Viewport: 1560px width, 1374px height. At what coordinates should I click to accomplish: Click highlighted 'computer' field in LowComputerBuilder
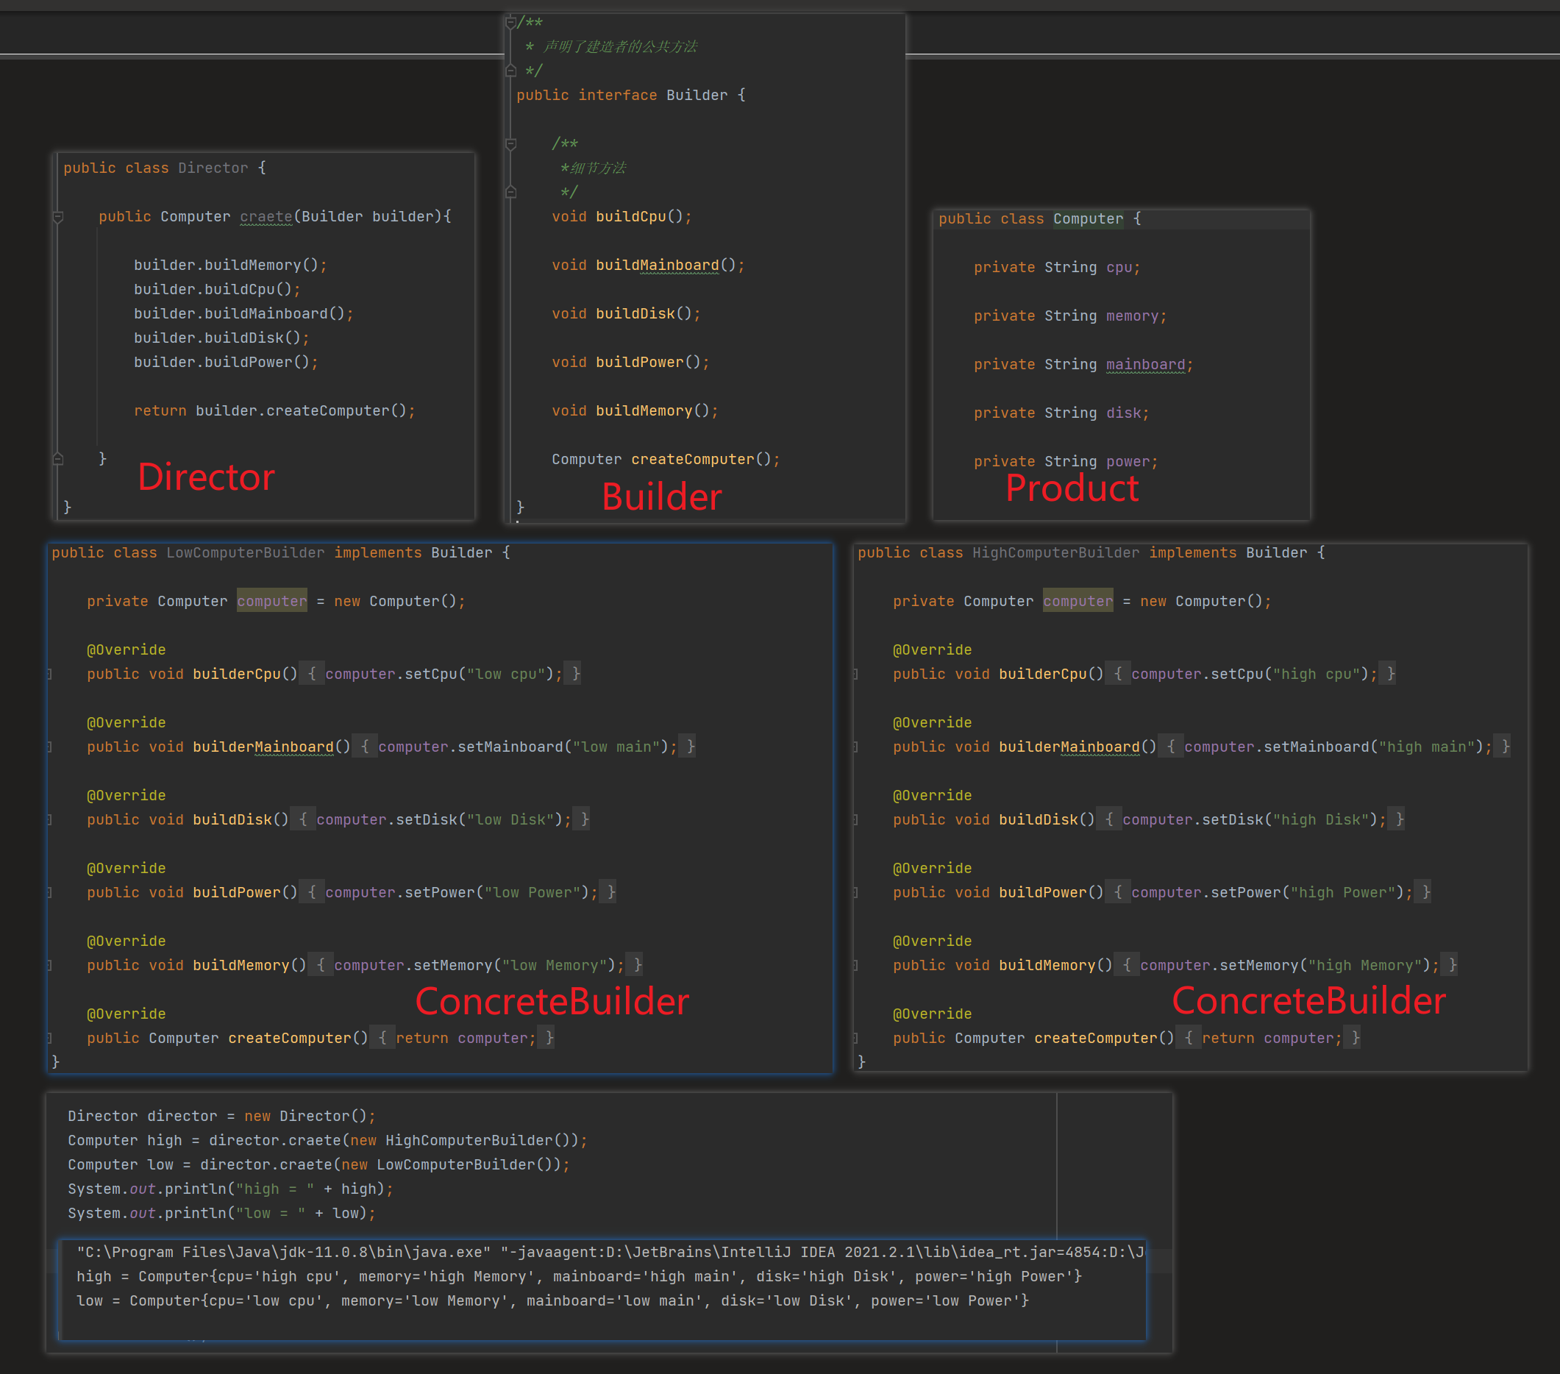(271, 602)
